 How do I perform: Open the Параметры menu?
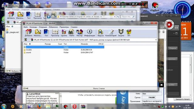(64, 27)
